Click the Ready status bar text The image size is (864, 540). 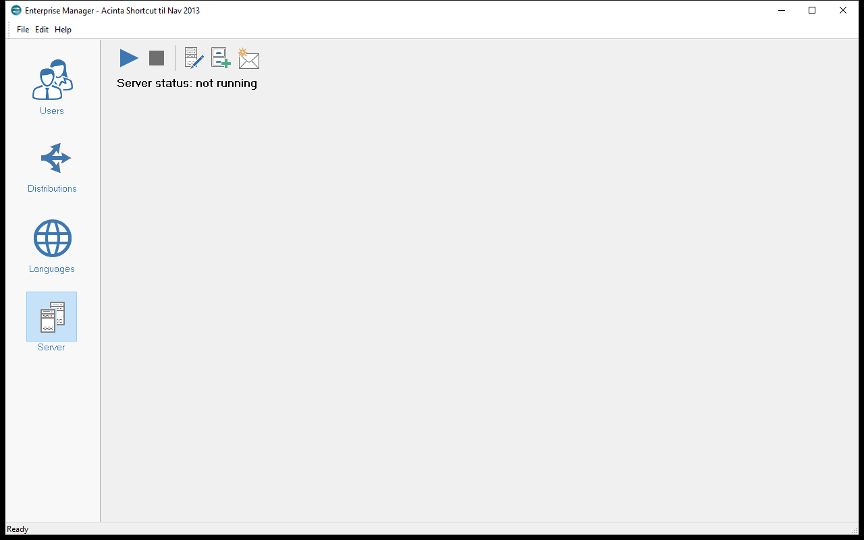(18, 529)
